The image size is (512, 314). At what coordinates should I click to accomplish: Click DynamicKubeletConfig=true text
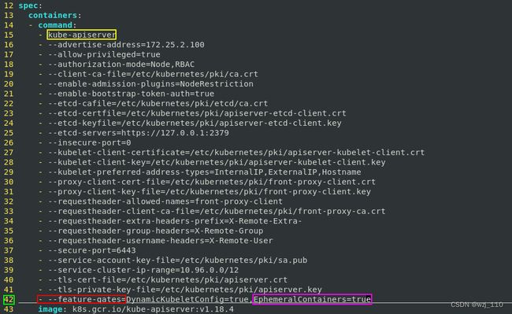coord(187,299)
